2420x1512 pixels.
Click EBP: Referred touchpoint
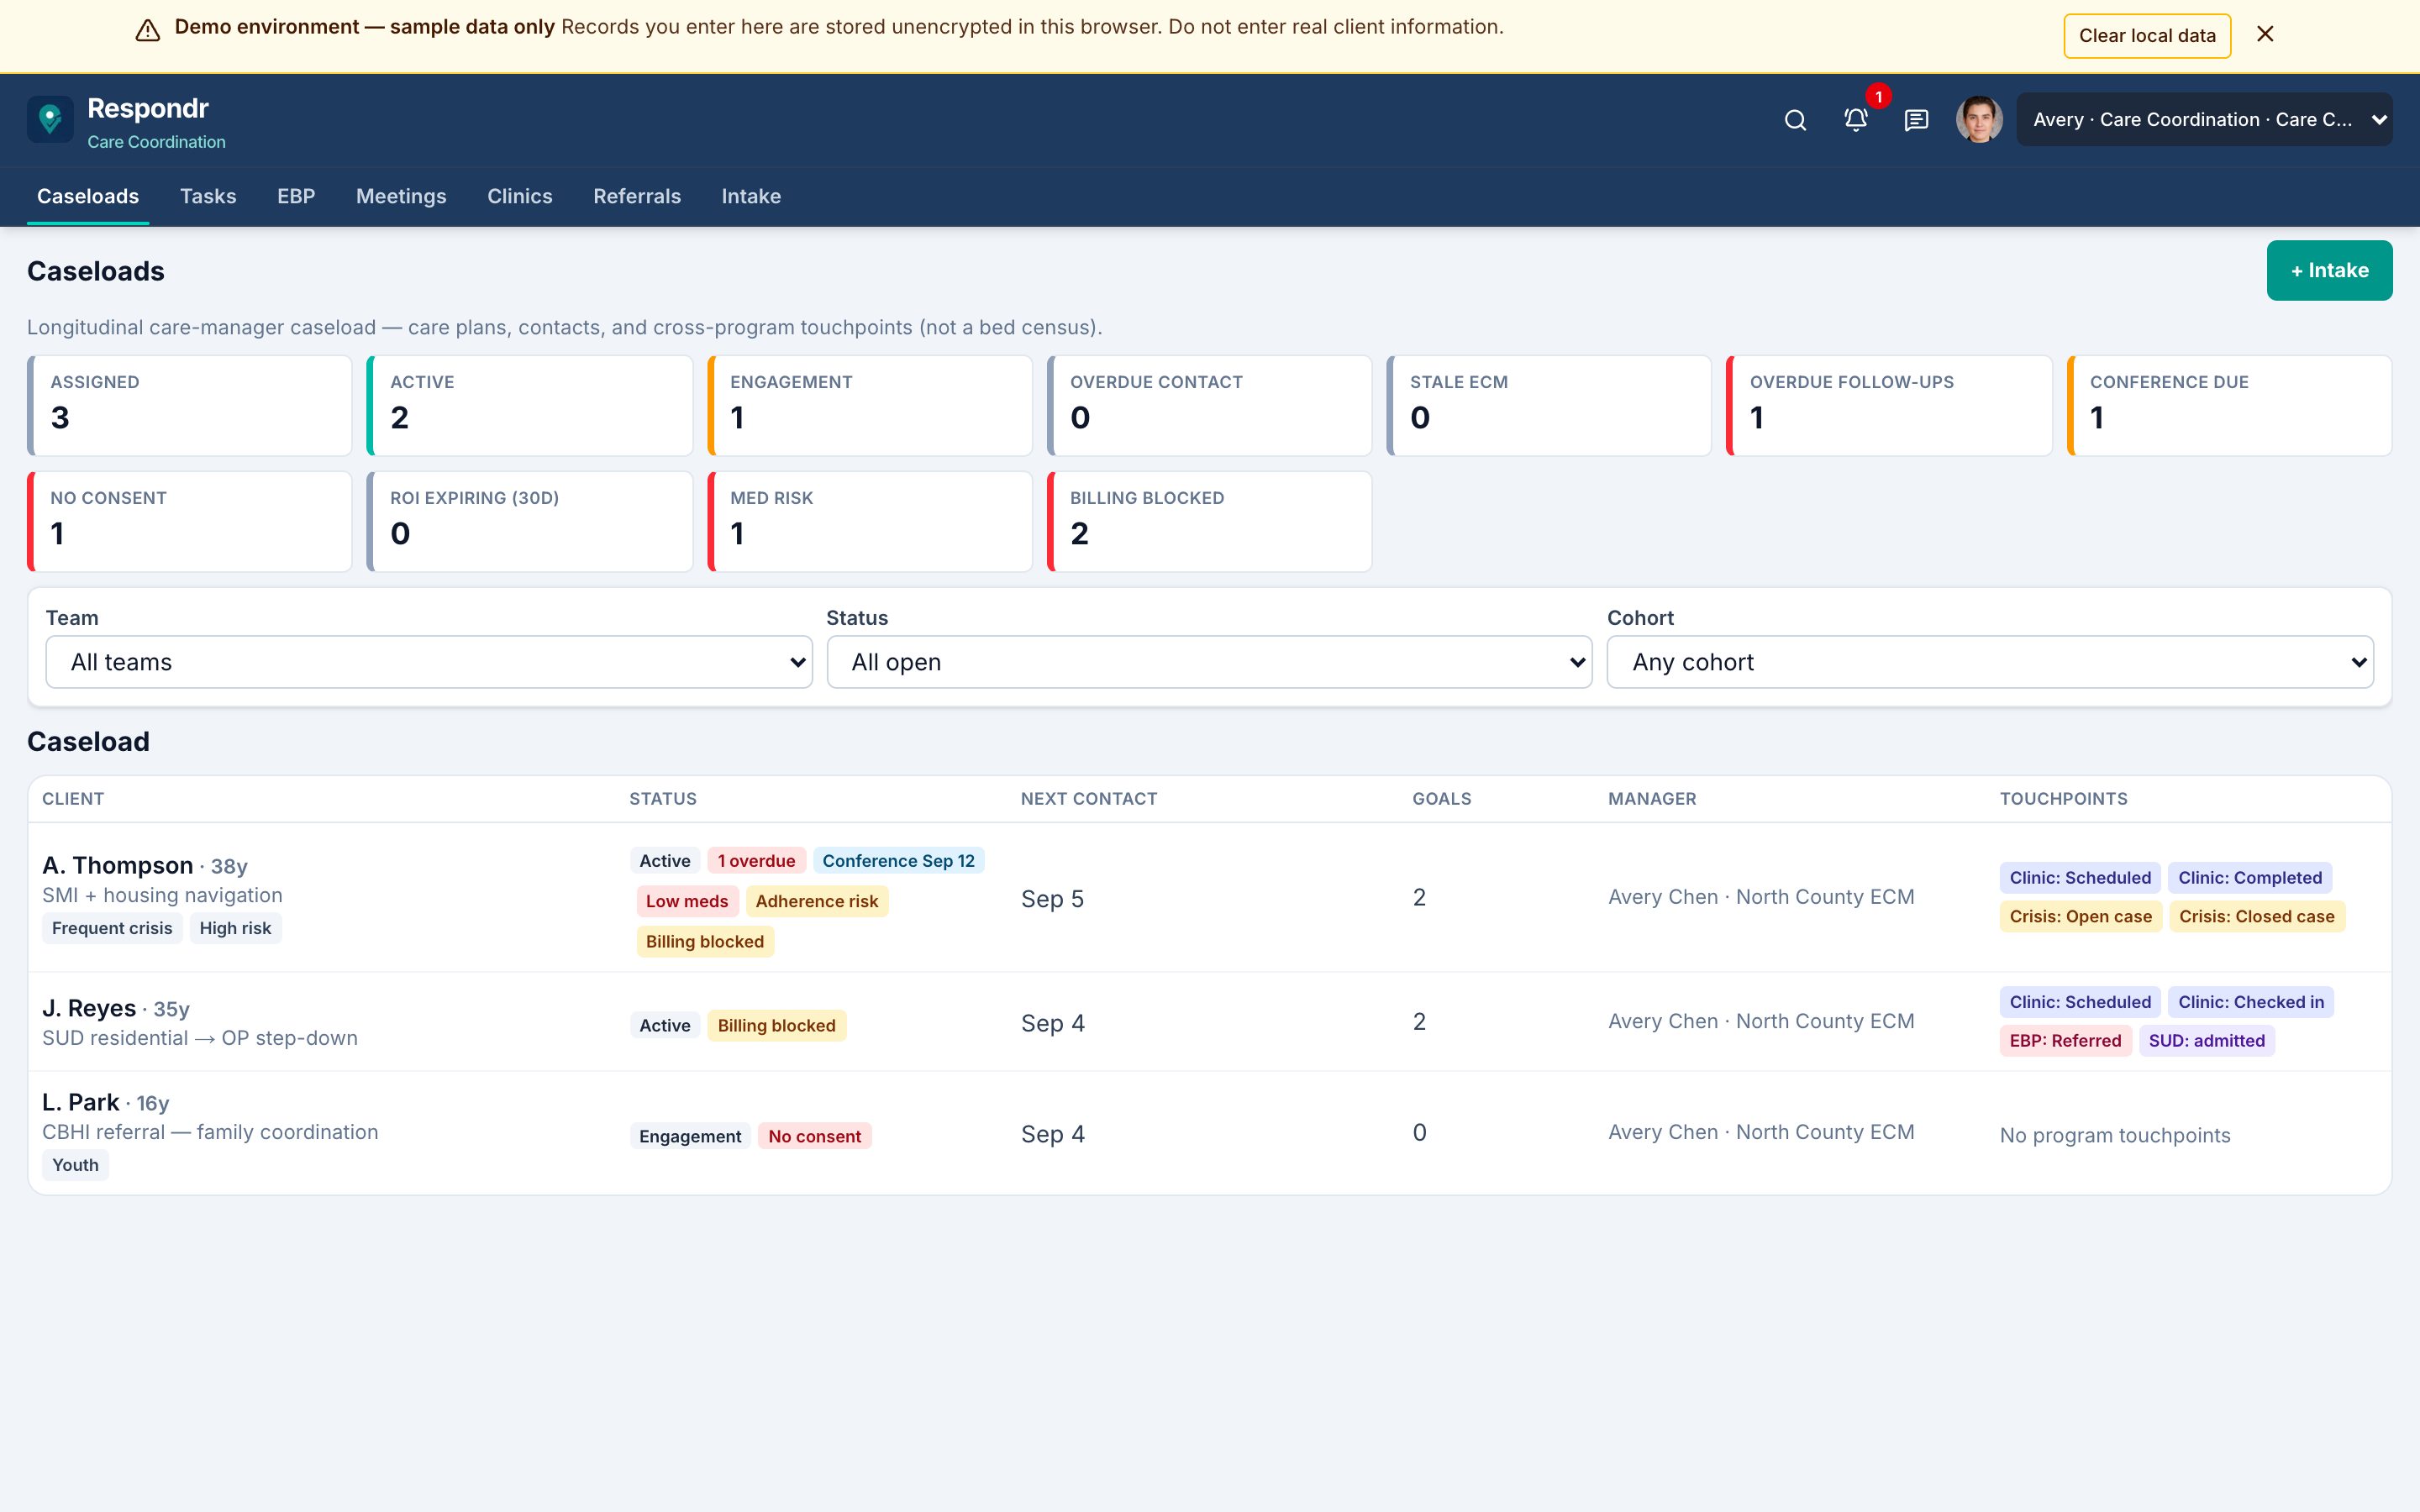point(2065,1040)
